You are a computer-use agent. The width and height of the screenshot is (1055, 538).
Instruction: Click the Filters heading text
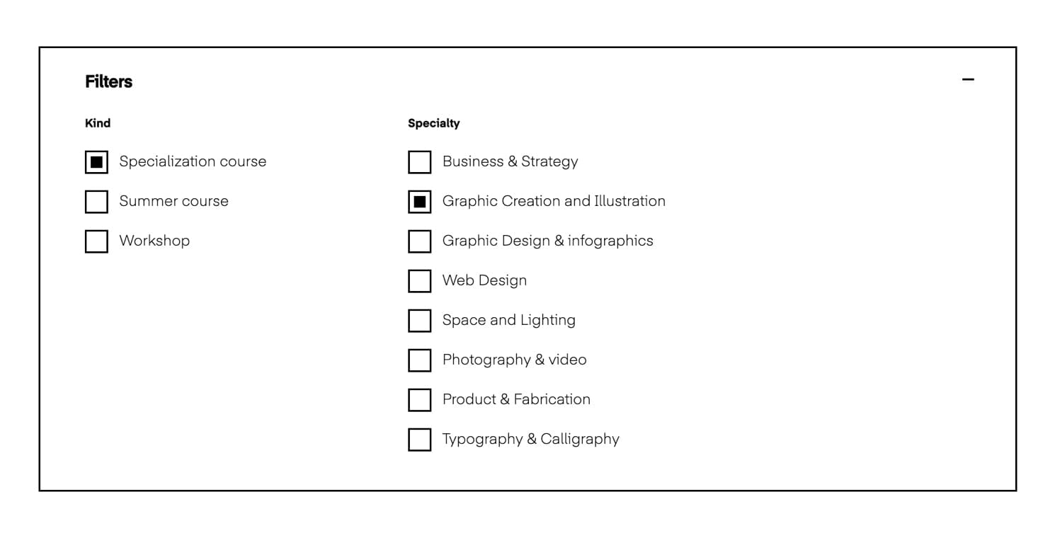pos(108,81)
